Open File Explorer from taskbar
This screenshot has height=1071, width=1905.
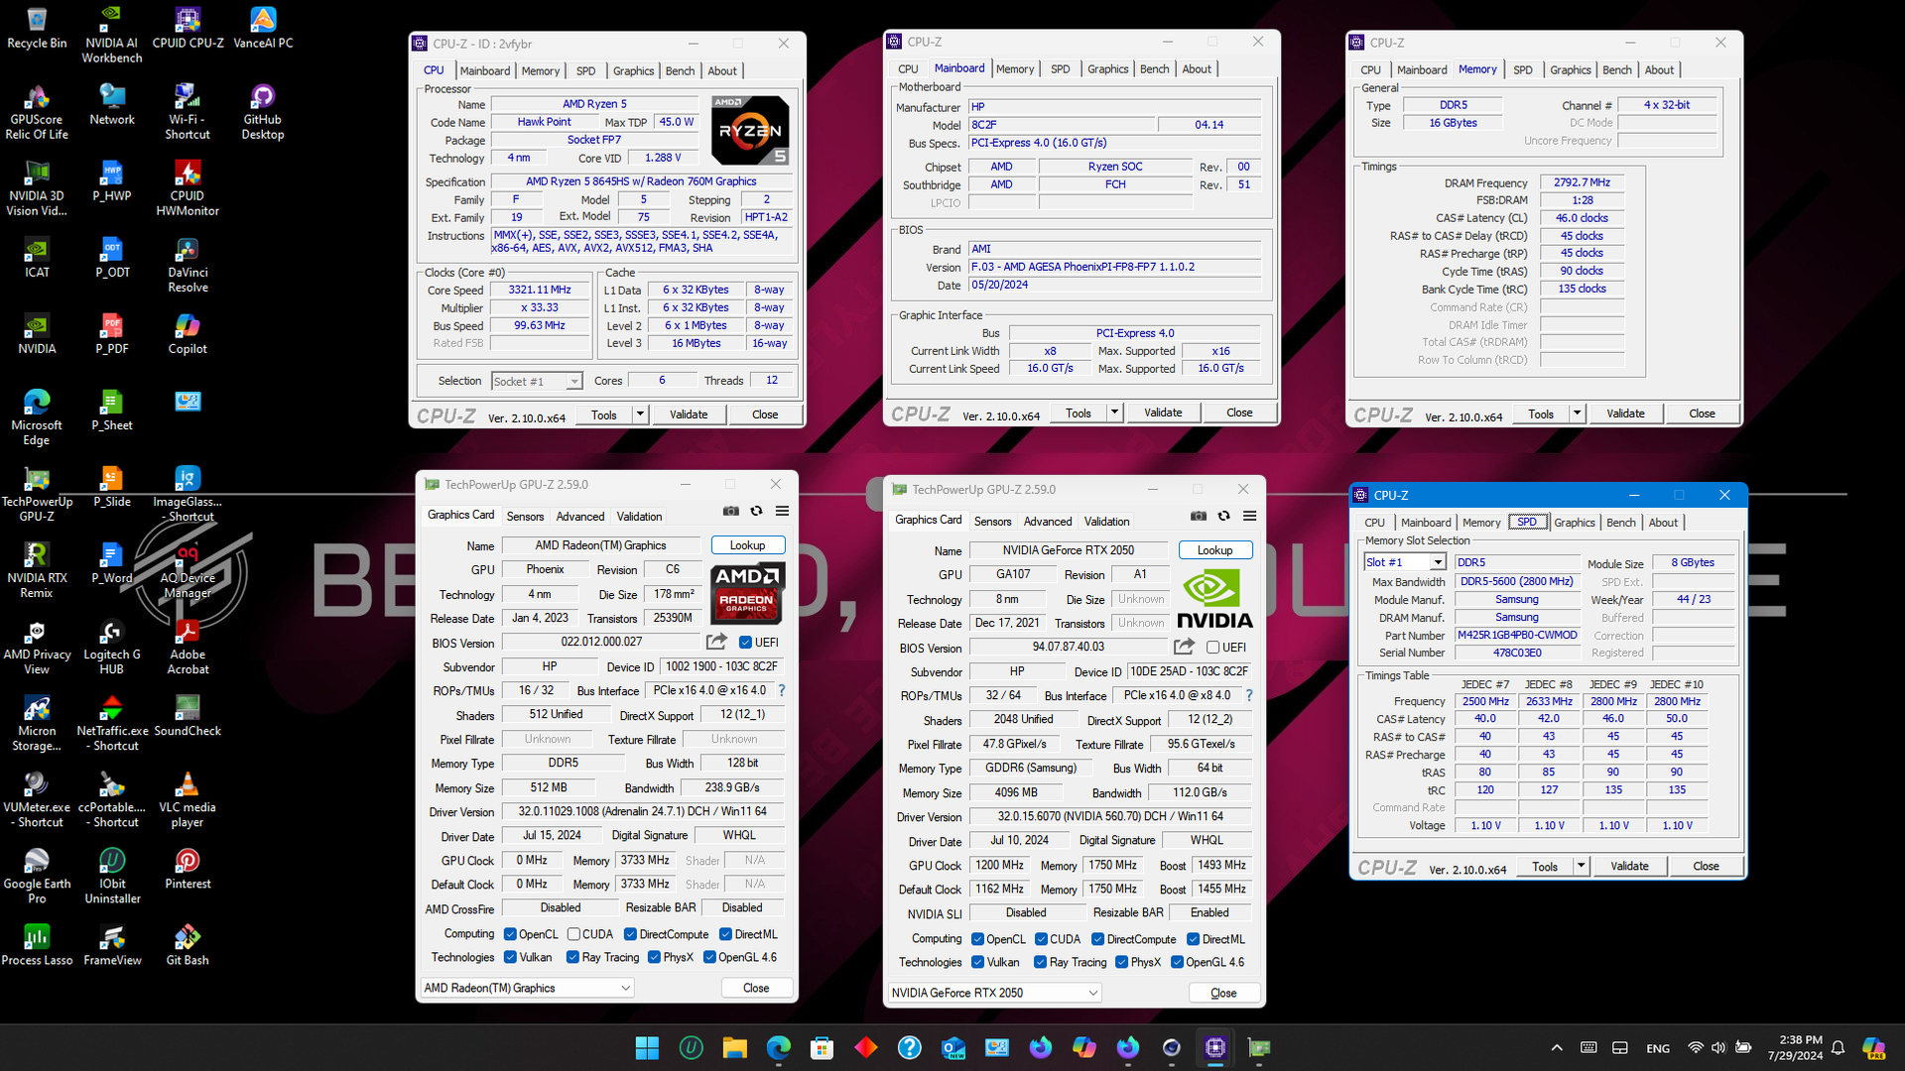[734, 1047]
